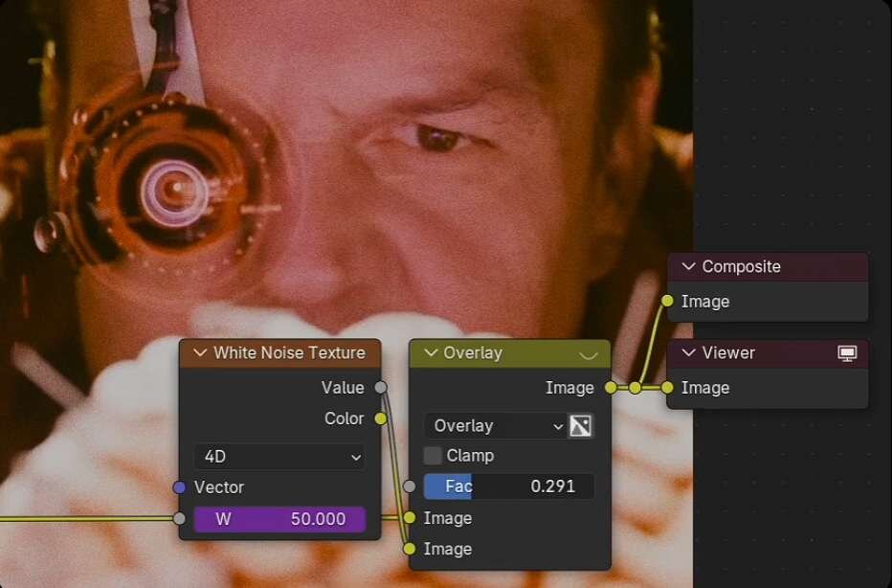
Task: Open the 4D dimensions dropdown
Action: pyautogui.click(x=279, y=457)
